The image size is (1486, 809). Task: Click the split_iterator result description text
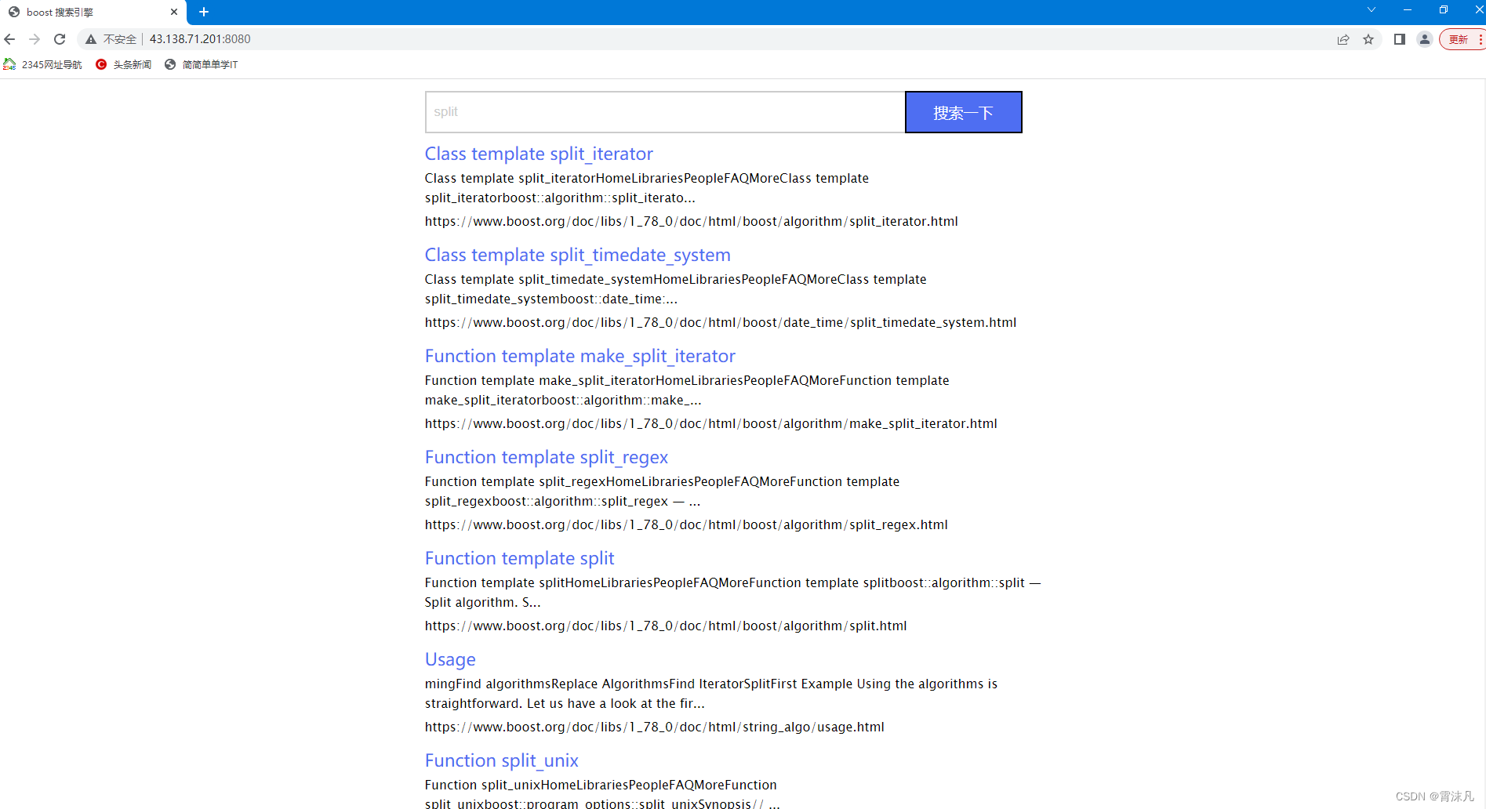coord(647,188)
